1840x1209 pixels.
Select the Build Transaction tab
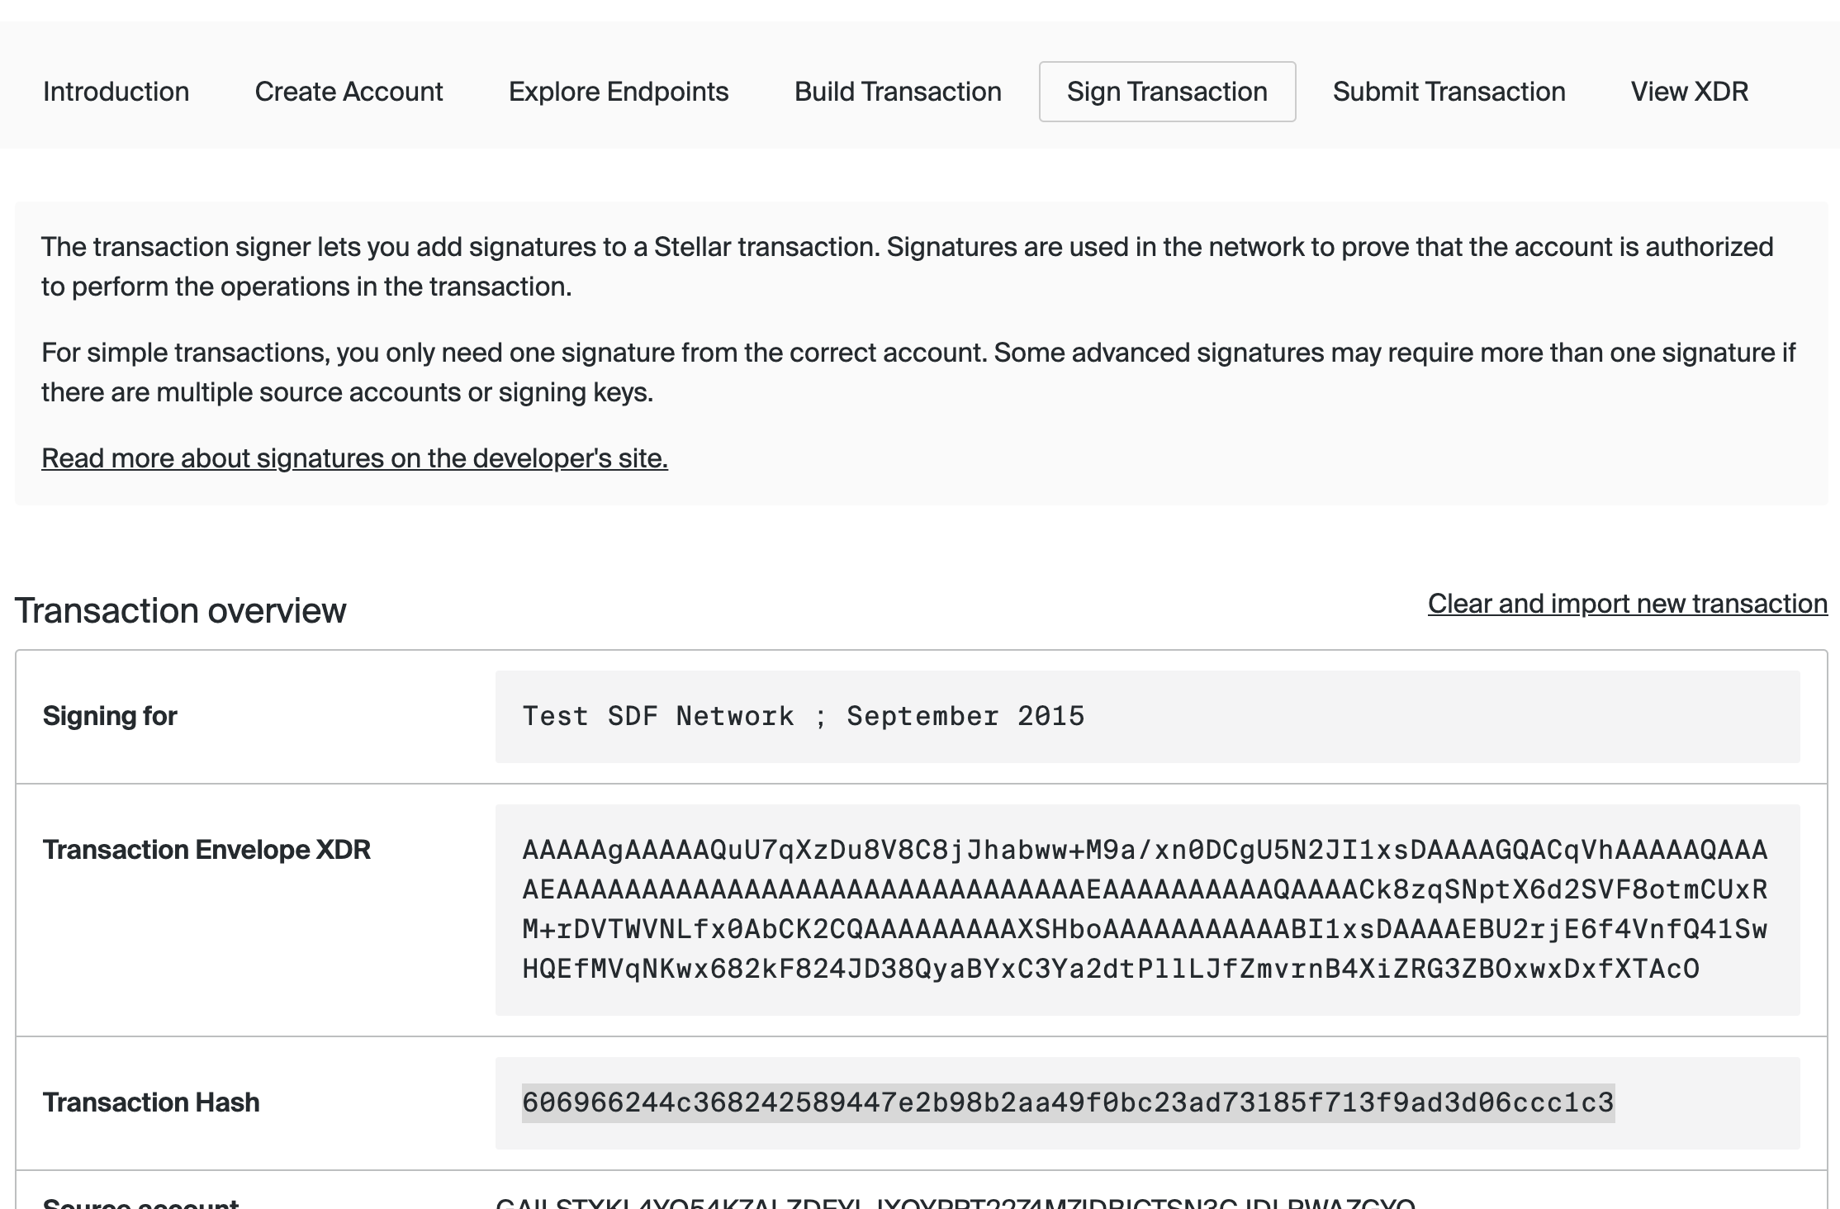click(897, 92)
